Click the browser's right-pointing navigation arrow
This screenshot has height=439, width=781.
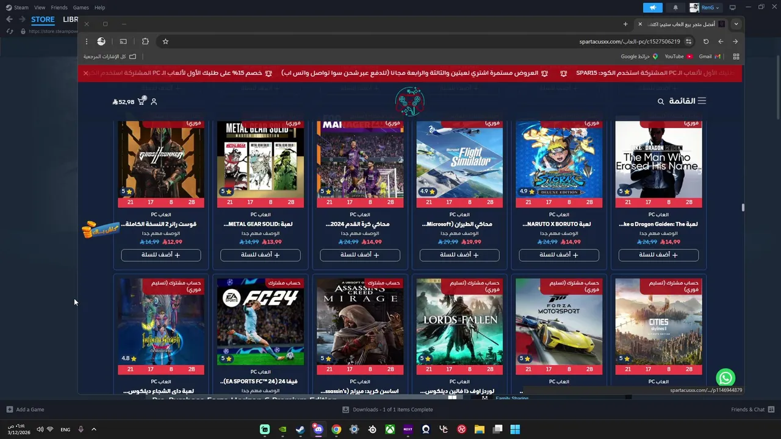point(735,41)
